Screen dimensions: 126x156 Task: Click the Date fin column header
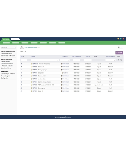tap(88, 57)
